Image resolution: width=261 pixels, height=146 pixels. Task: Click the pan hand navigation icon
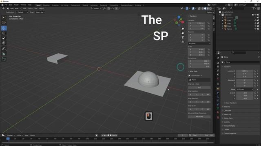tap(183, 33)
